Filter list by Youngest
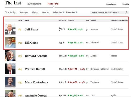Image resolution: width=131 pixels, height=97 pixels. click(24, 12)
